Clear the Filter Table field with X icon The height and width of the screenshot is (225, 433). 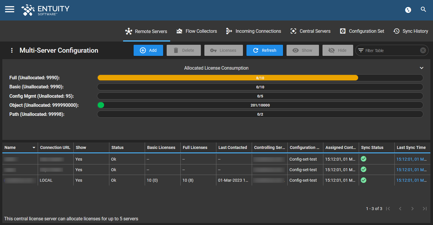(423, 50)
